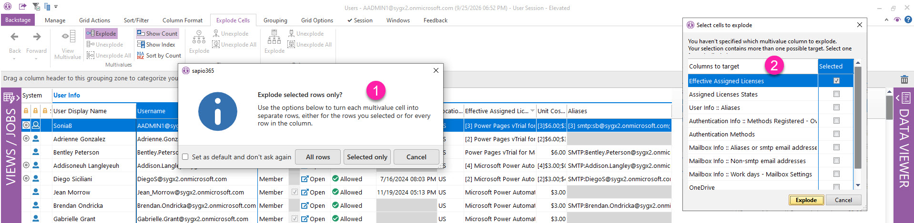Cancel the sapio365 explode prompt
The image size is (914, 223).
tap(416, 157)
